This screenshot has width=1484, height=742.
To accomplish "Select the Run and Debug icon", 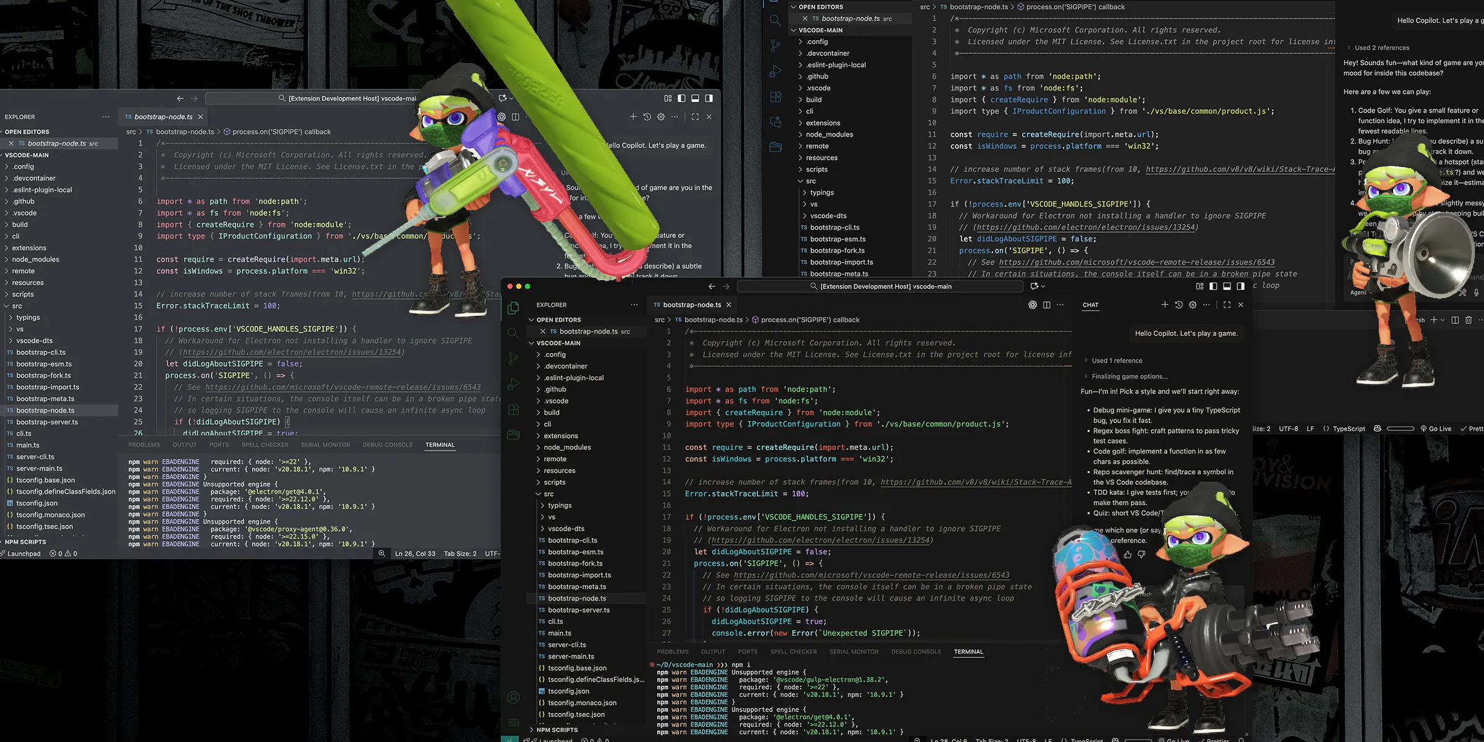I will pyautogui.click(x=513, y=384).
